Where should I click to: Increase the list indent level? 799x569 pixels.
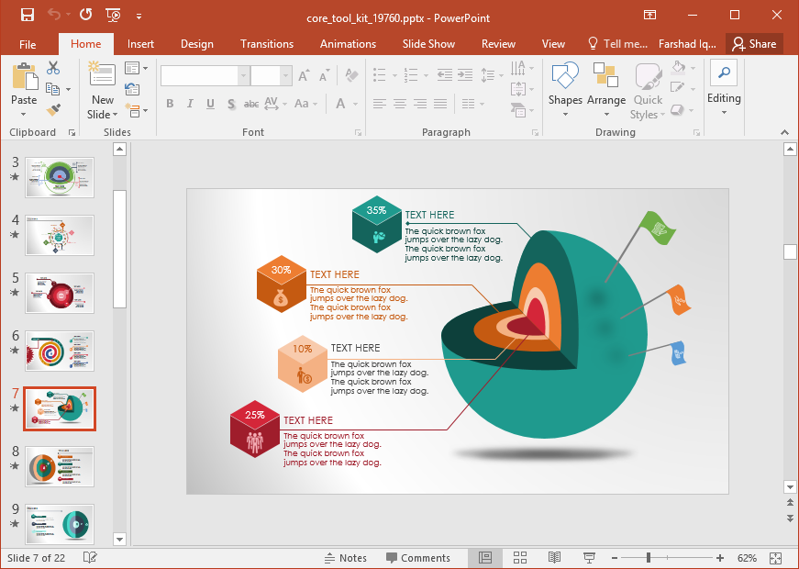coord(465,75)
